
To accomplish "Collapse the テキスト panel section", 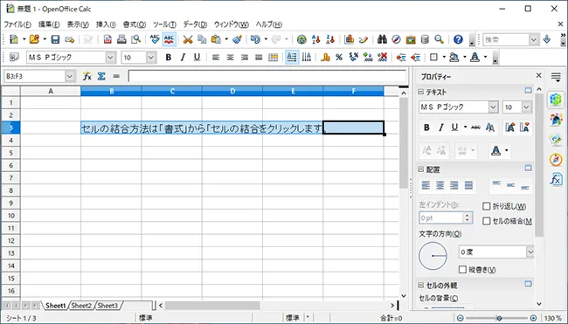I will tap(421, 92).
